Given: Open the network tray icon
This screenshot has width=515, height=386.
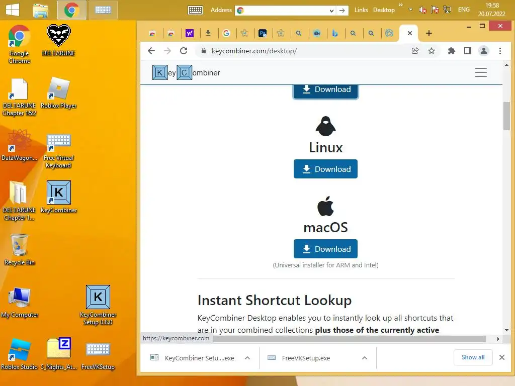Looking at the screenshot, I should point(447,10).
